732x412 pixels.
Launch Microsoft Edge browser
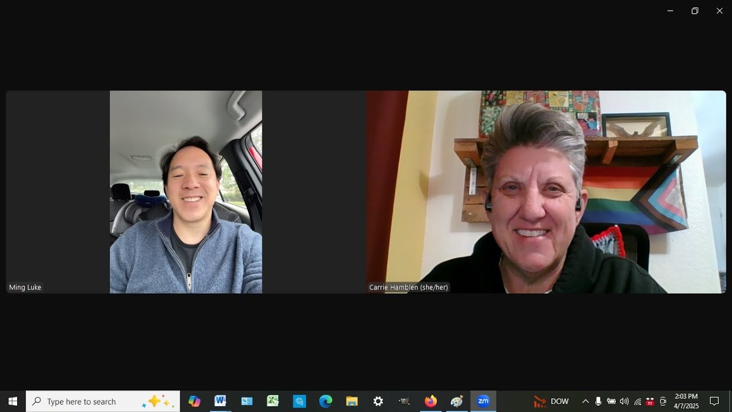click(325, 401)
